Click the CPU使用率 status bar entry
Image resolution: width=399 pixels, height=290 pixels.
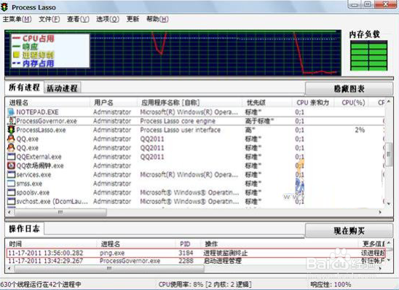tap(205, 284)
